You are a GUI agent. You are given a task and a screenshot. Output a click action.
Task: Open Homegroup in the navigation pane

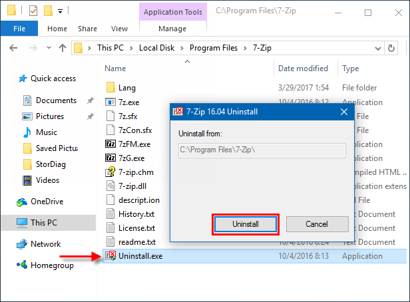[52, 265]
